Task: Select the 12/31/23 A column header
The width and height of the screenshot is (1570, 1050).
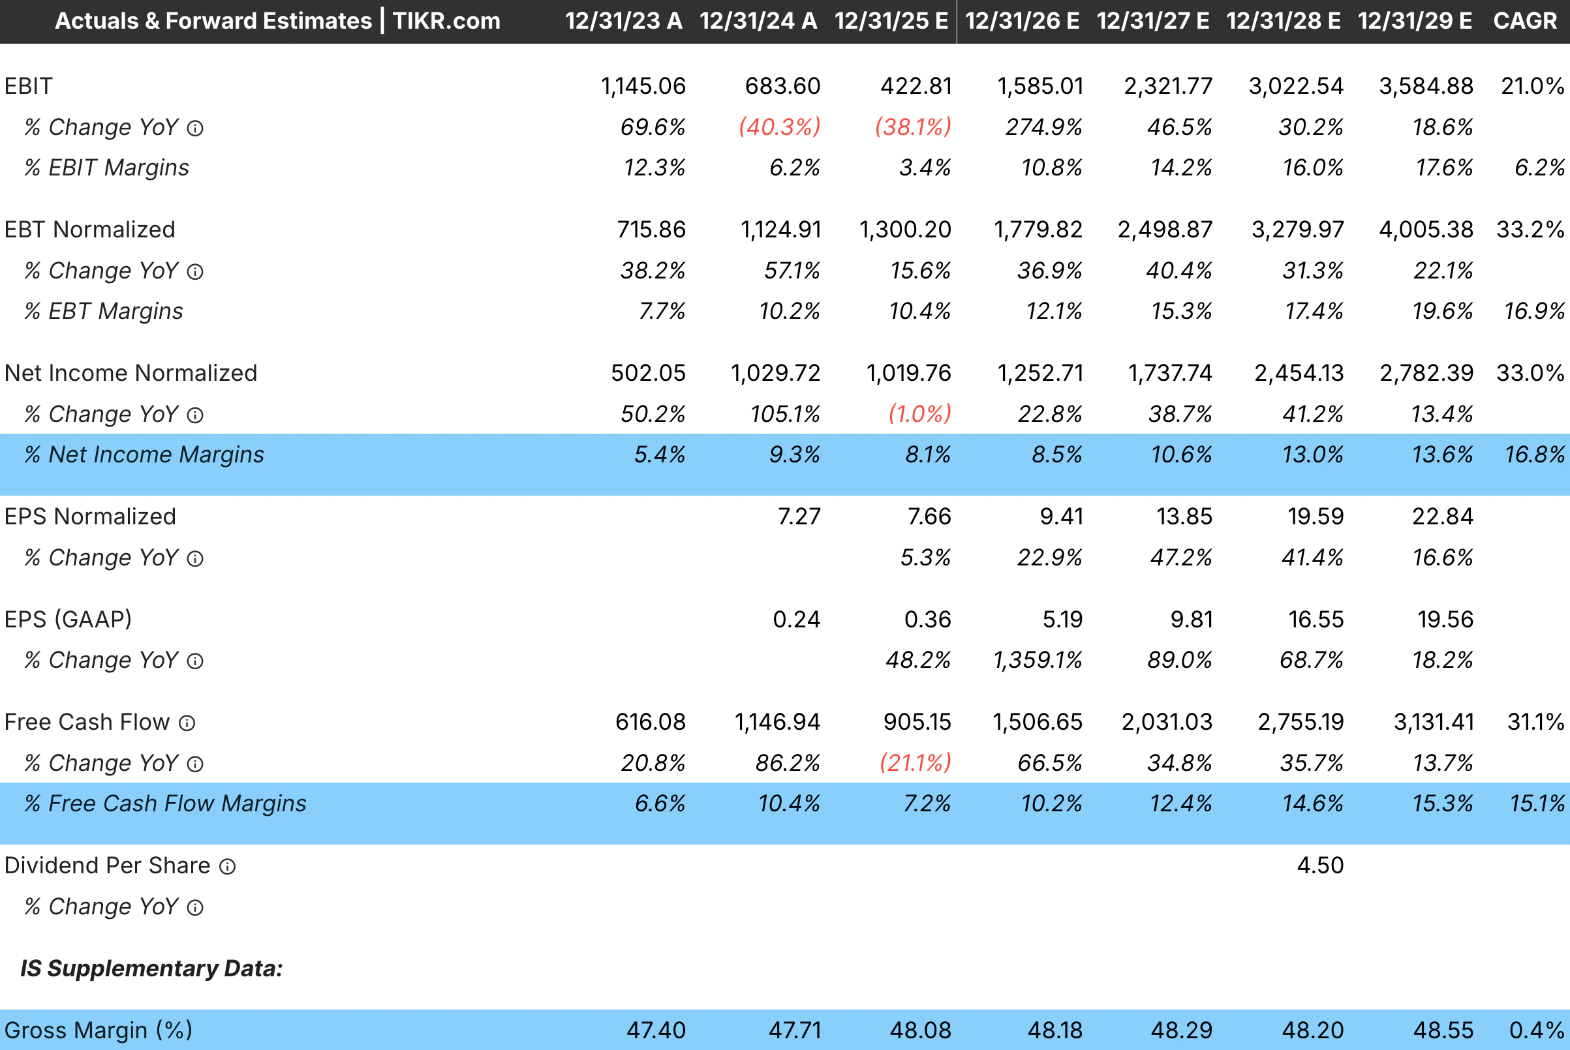Action: 623,21
